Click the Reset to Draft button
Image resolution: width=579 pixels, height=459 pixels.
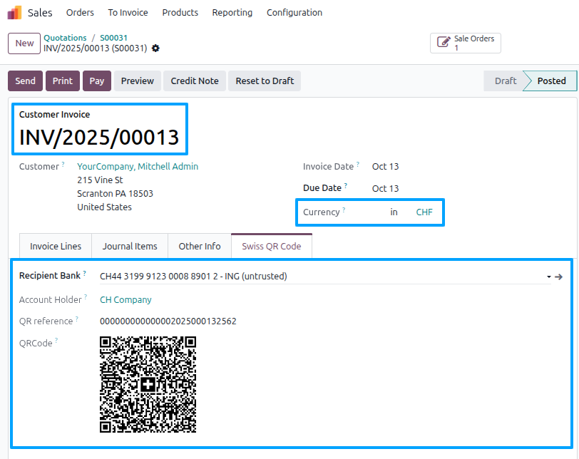[265, 81]
